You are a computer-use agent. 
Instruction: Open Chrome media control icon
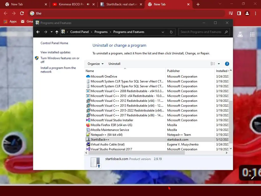[x=231, y=13]
